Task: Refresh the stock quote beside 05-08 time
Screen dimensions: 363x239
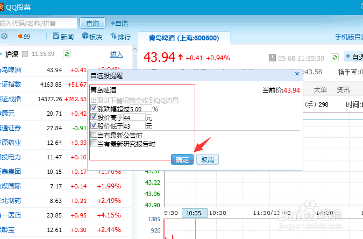Action: 334,57
